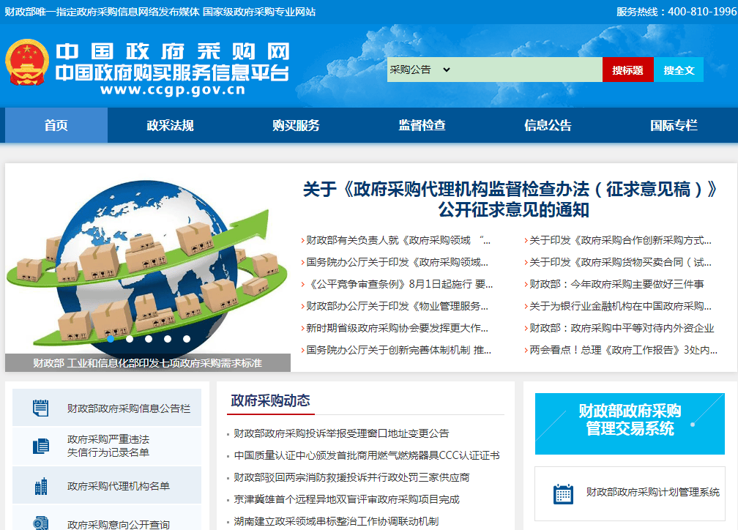This screenshot has height=530, width=738.
Task: Click the 财政部政府采购计划管理系统 calendar icon
Action: pyautogui.click(x=563, y=493)
